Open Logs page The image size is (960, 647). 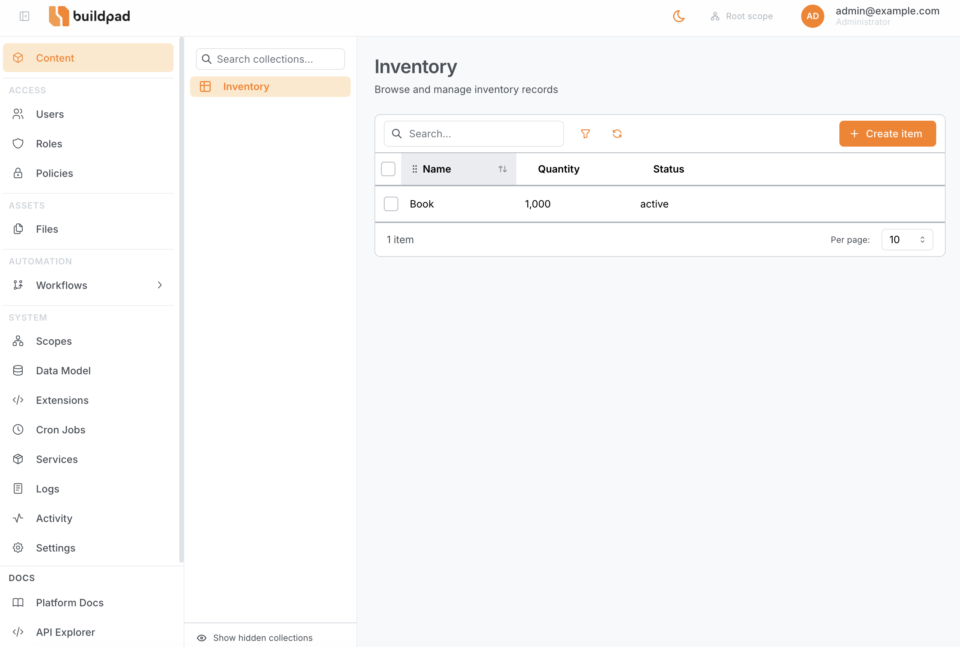pyautogui.click(x=88, y=488)
